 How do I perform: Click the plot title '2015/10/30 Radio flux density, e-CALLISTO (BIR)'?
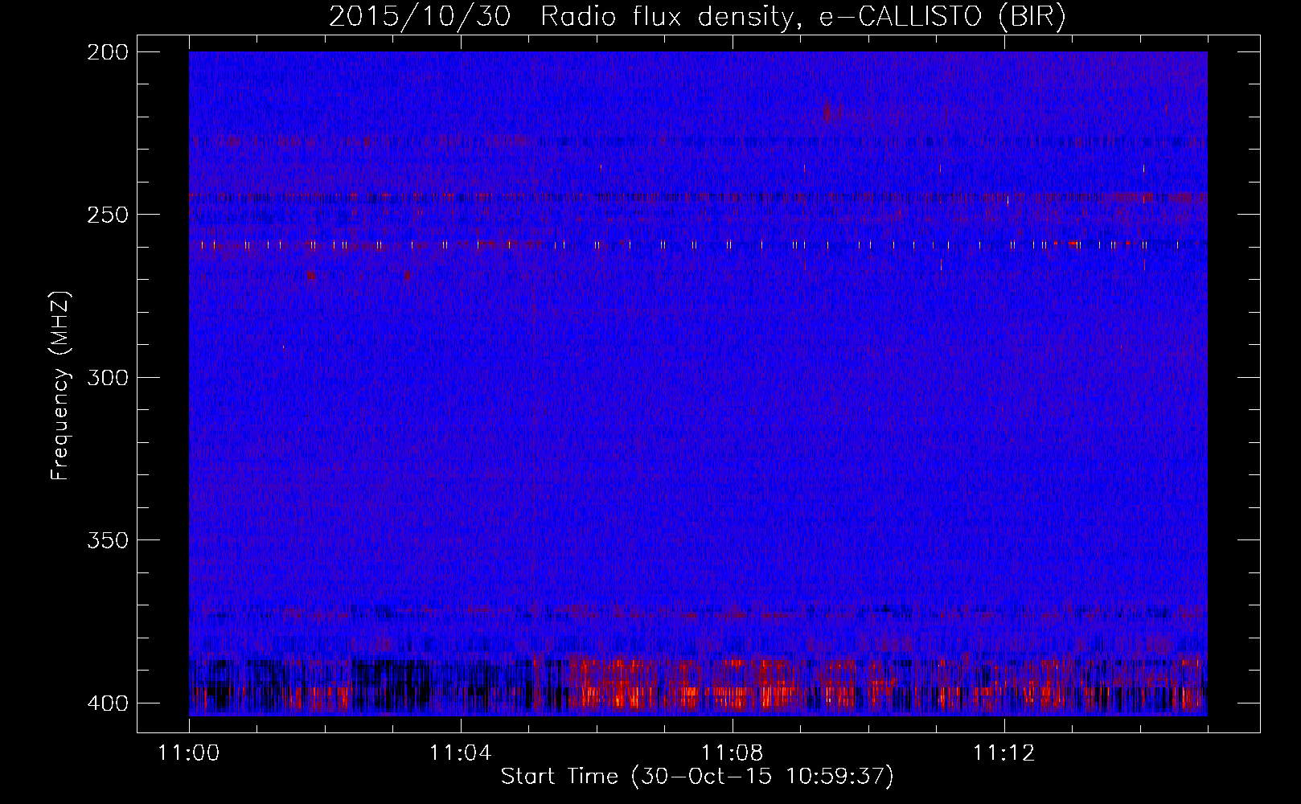click(x=697, y=17)
